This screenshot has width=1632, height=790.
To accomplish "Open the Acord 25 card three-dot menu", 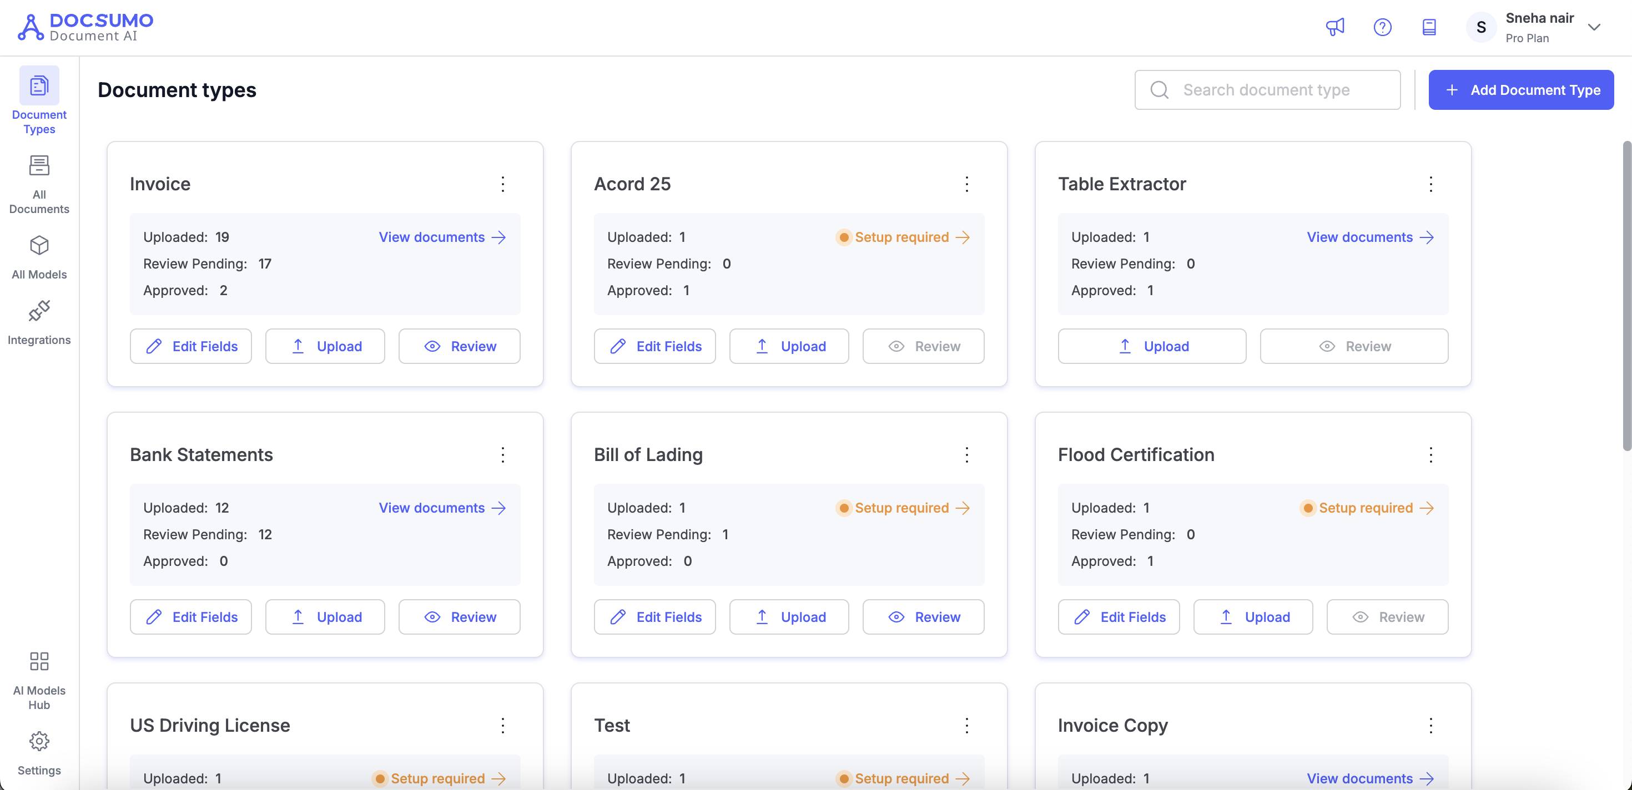I will (x=967, y=184).
